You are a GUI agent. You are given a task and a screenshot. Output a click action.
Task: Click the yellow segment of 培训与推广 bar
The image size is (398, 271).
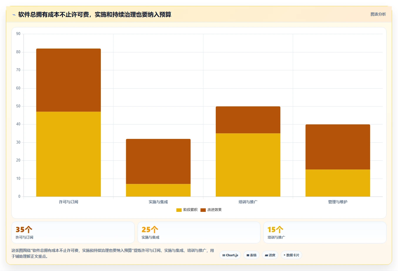248,165
